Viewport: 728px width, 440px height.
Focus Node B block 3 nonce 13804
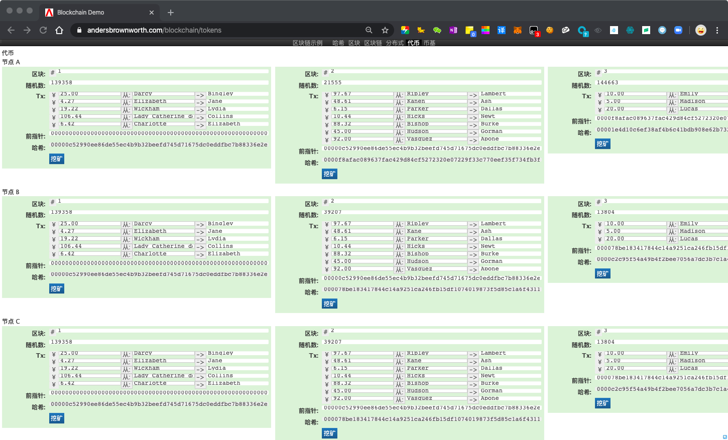tap(662, 212)
